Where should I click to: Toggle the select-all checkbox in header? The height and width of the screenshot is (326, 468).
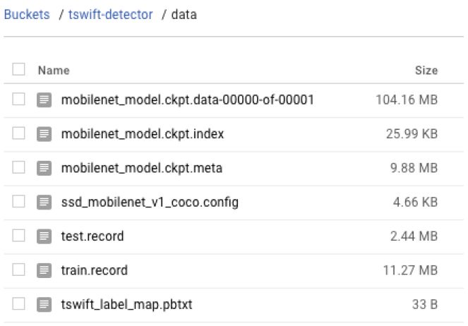tap(19, 70)
